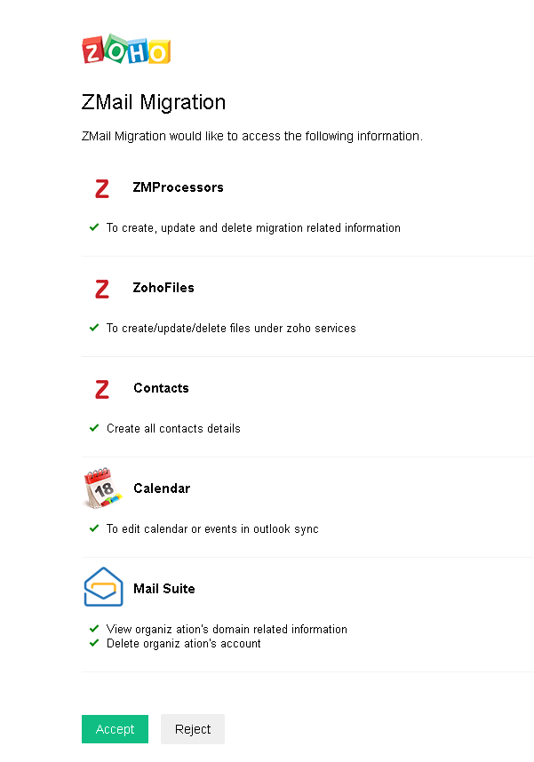Image resolution: width=534 pixels, height=762 pixels.
Task: Click checkmark beside Delete organization's account
Action: tap(94, 643)
